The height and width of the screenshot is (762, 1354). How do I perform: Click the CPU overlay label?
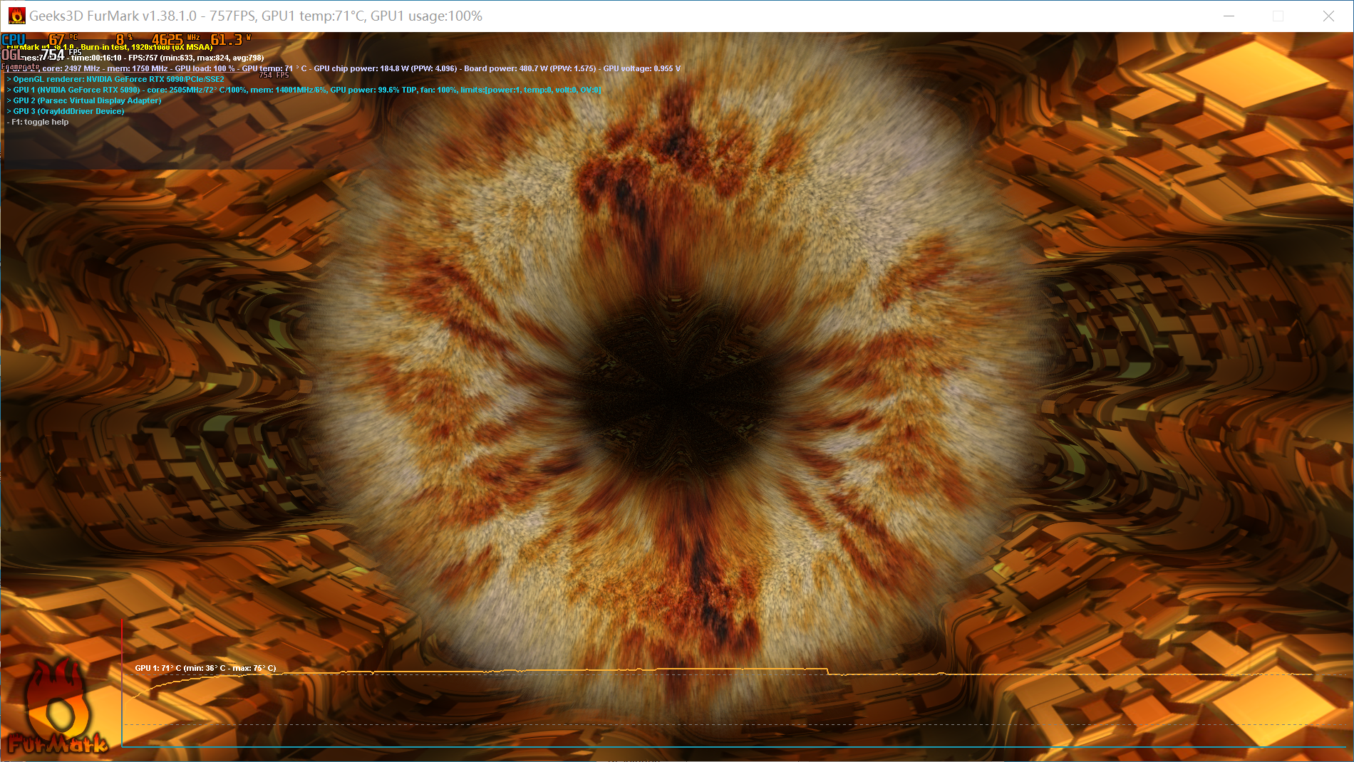pos(14,40)
